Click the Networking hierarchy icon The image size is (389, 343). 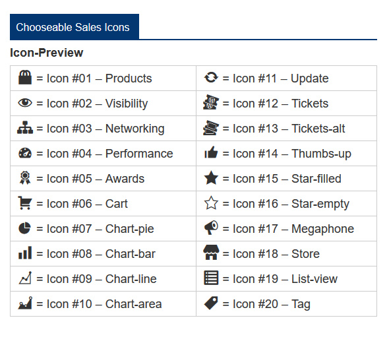25,127
